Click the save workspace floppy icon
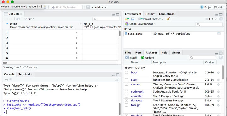Viewport: 227px width, 116px height. (133, 19)
